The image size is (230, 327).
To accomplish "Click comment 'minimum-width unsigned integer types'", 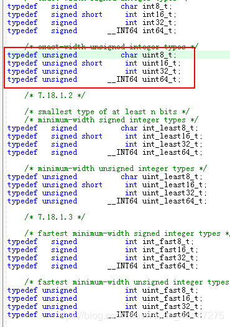I will (x=116, y=168).
